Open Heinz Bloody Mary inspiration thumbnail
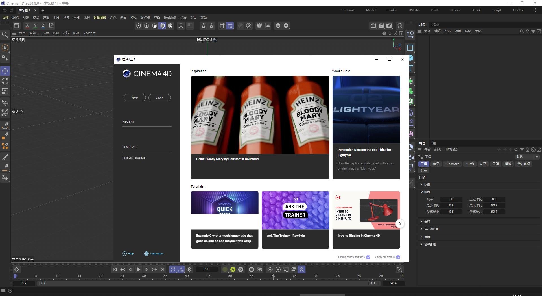Image resolution: width=542 pixels, height=296 pixels. click(260, 115)
